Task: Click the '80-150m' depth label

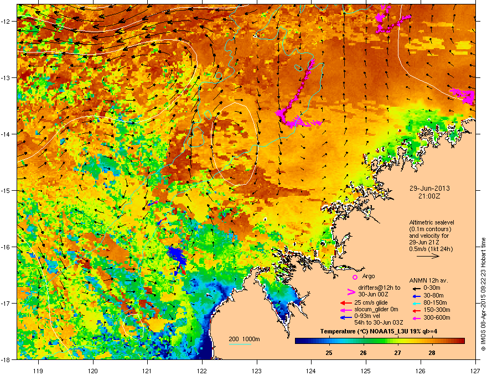Action: pos(435,302)
